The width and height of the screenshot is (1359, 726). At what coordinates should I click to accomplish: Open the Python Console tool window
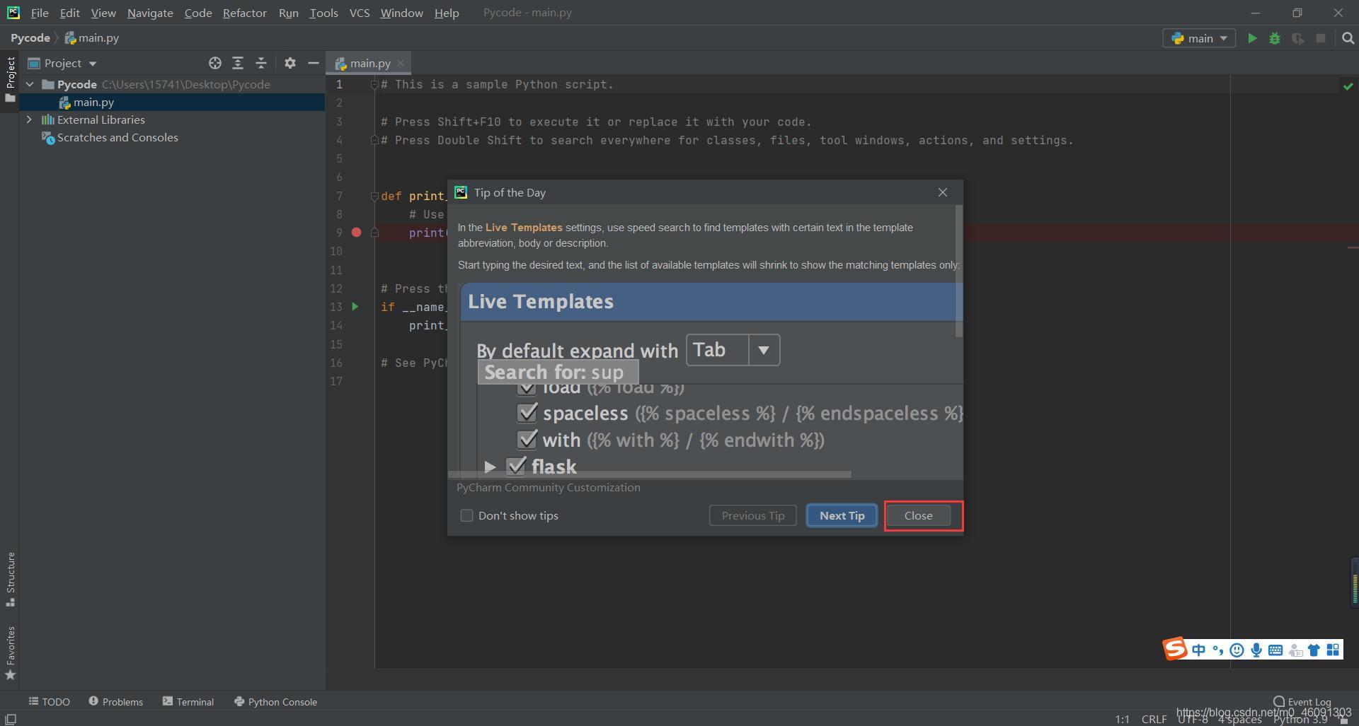pyautogui.click(x=275, y=702)
